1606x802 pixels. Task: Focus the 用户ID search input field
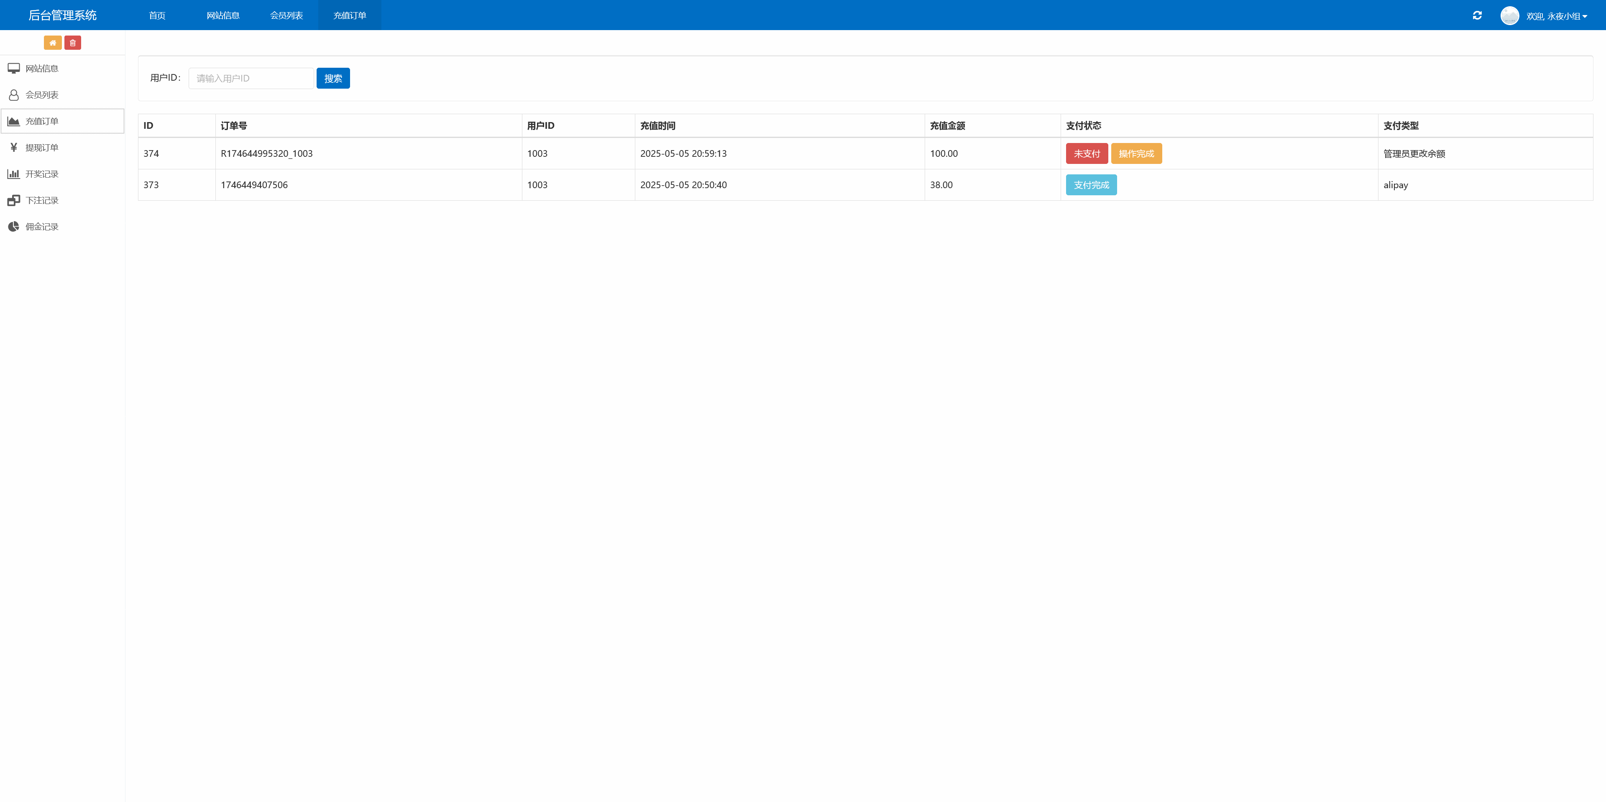point(251,79)
